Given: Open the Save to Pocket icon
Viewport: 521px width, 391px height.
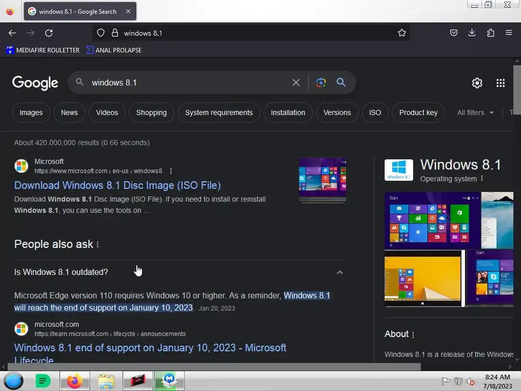Looking at the screenshot, I should [453, 33].
